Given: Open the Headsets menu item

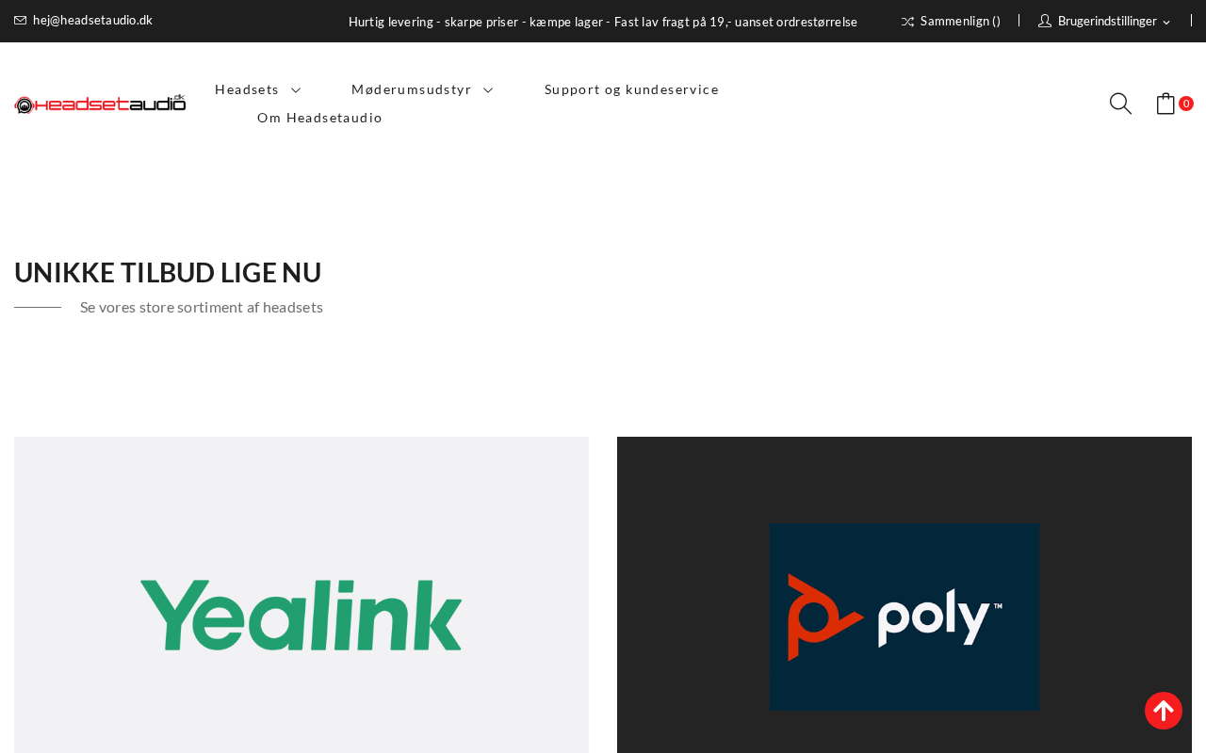Looking at the screenshot, I should tap(247, 89).
